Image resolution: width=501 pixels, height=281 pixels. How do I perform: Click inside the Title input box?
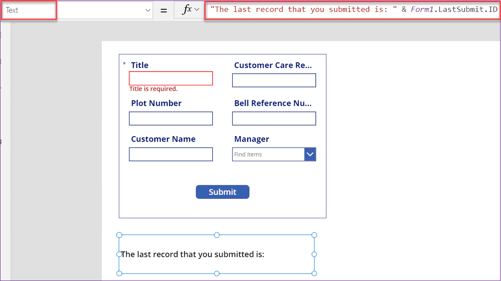[x=171, y=78]
